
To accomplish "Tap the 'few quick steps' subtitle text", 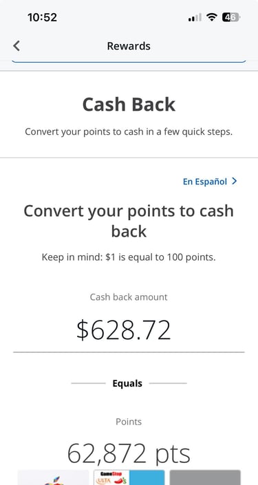I will tap(129, 132).
